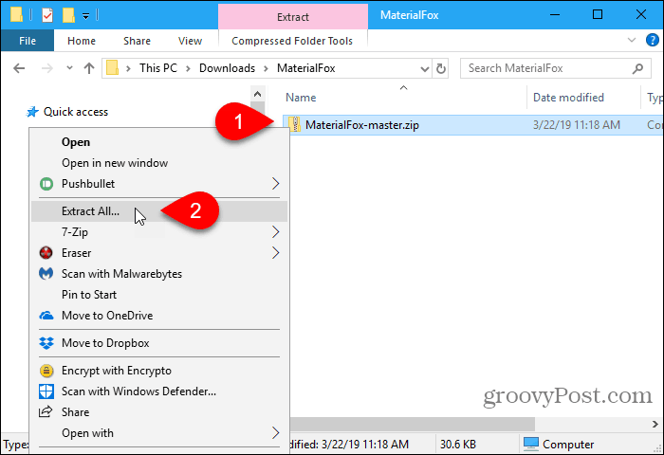The image size is (664, 455).
Task: Click the horizontal scrollbar right arrow
Action: point(655,424)
